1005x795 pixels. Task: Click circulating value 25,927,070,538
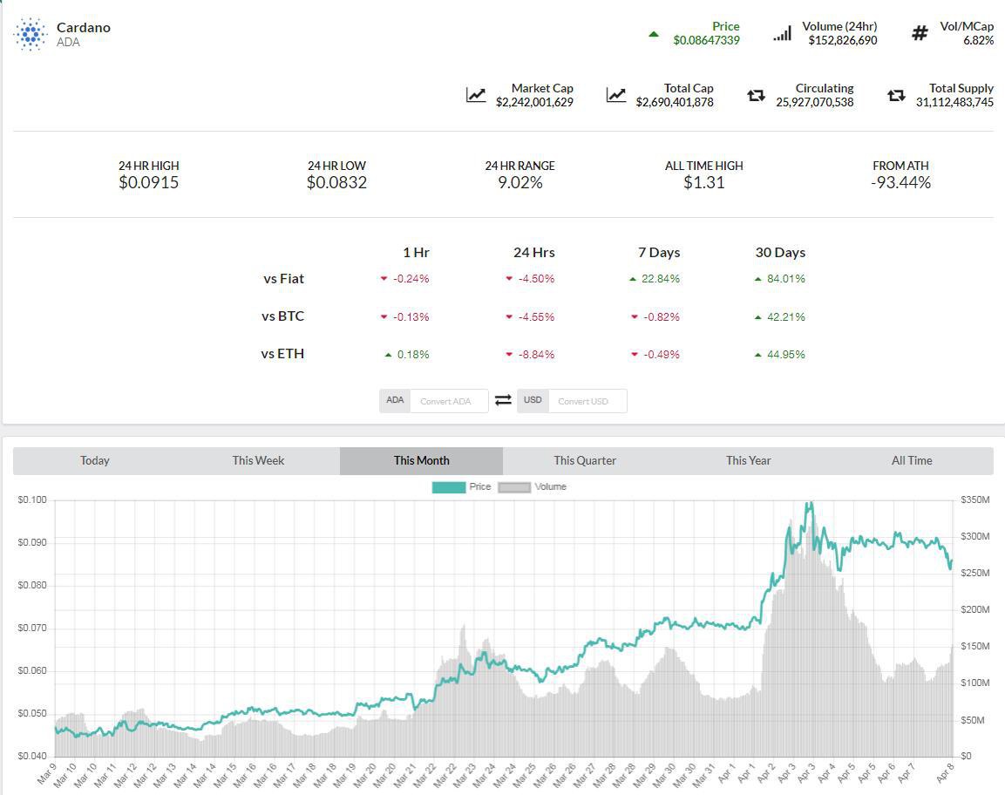click(x=815, y=102)
